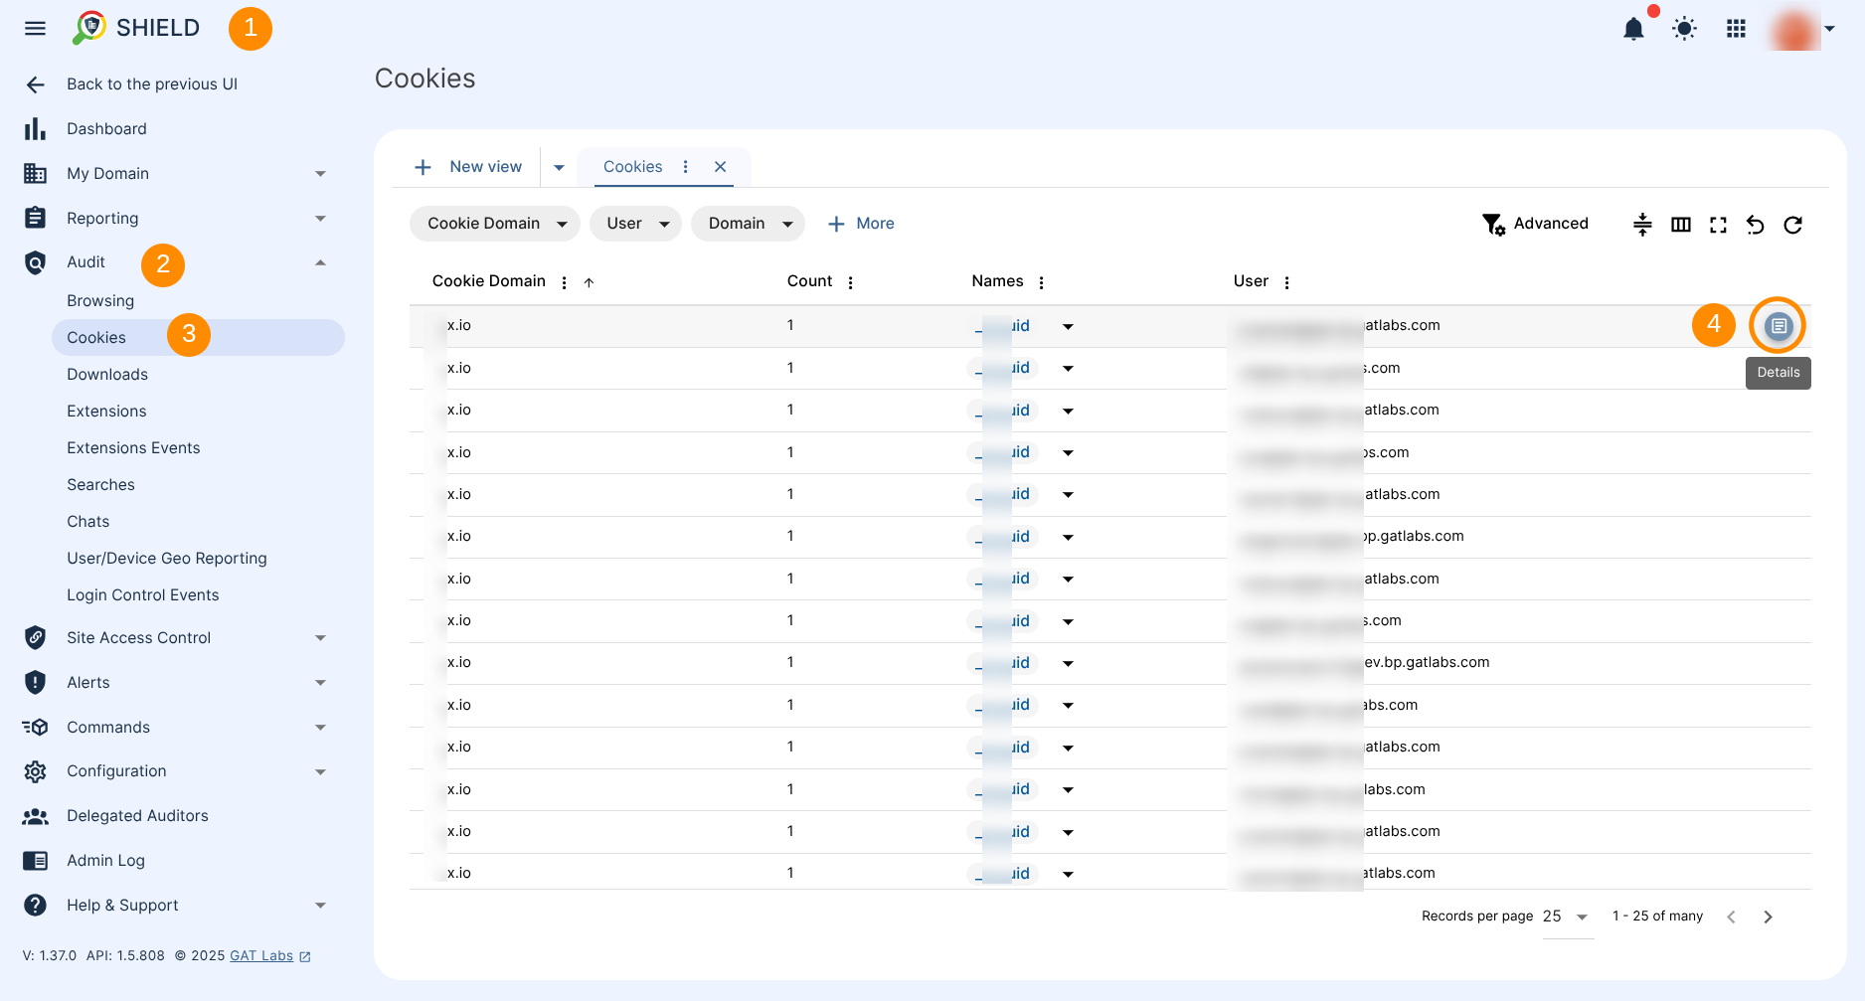Toggle fullscreen table view

(x=1718, y=225)
